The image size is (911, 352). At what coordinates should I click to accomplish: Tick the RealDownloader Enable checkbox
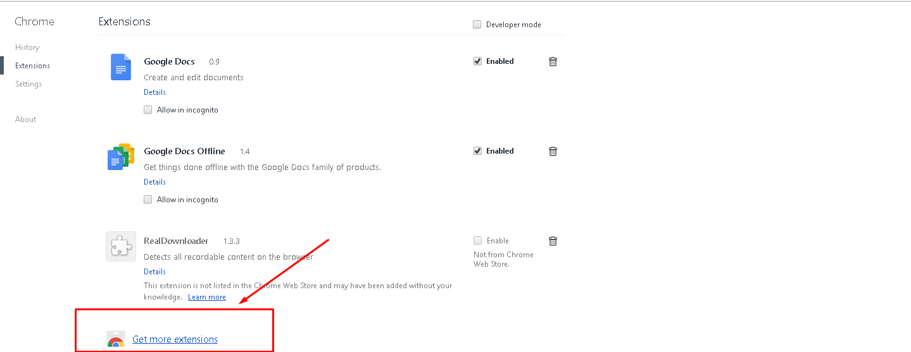click(478, 241)
